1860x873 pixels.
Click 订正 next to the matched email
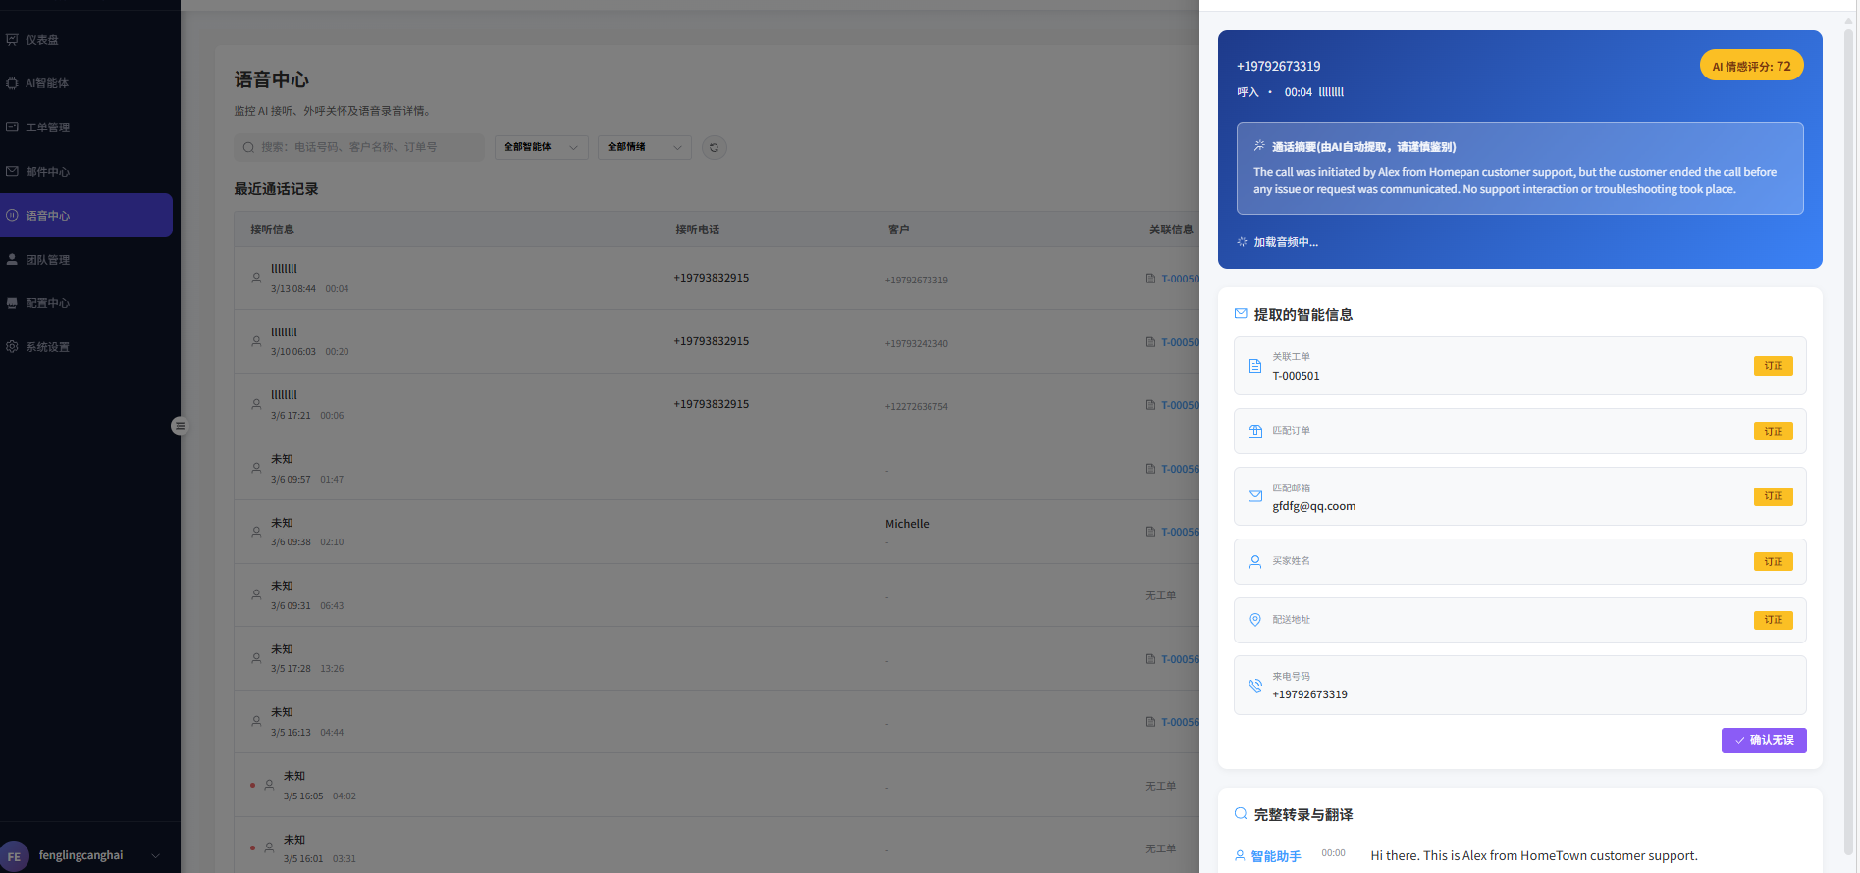point(1773,496)
